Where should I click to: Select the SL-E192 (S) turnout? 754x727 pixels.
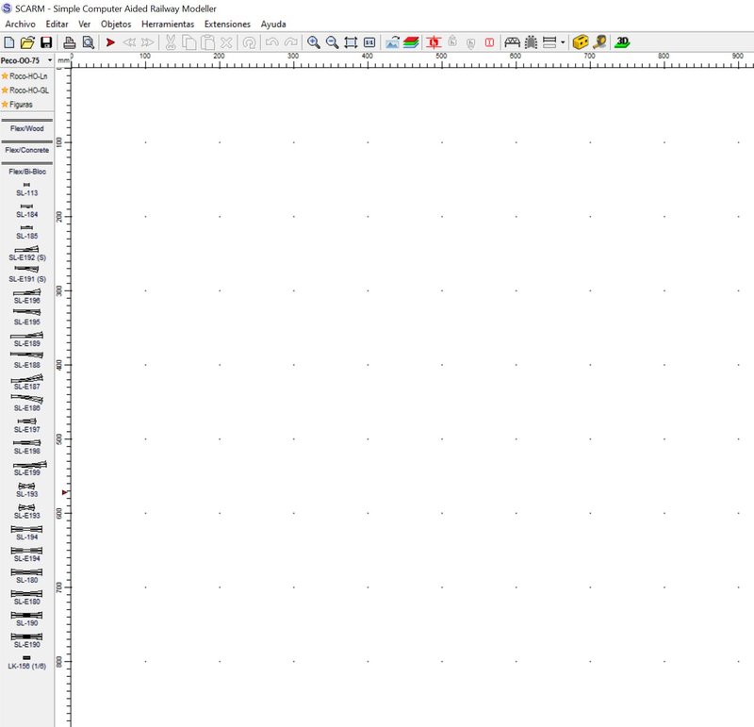[x=27, y=254]
